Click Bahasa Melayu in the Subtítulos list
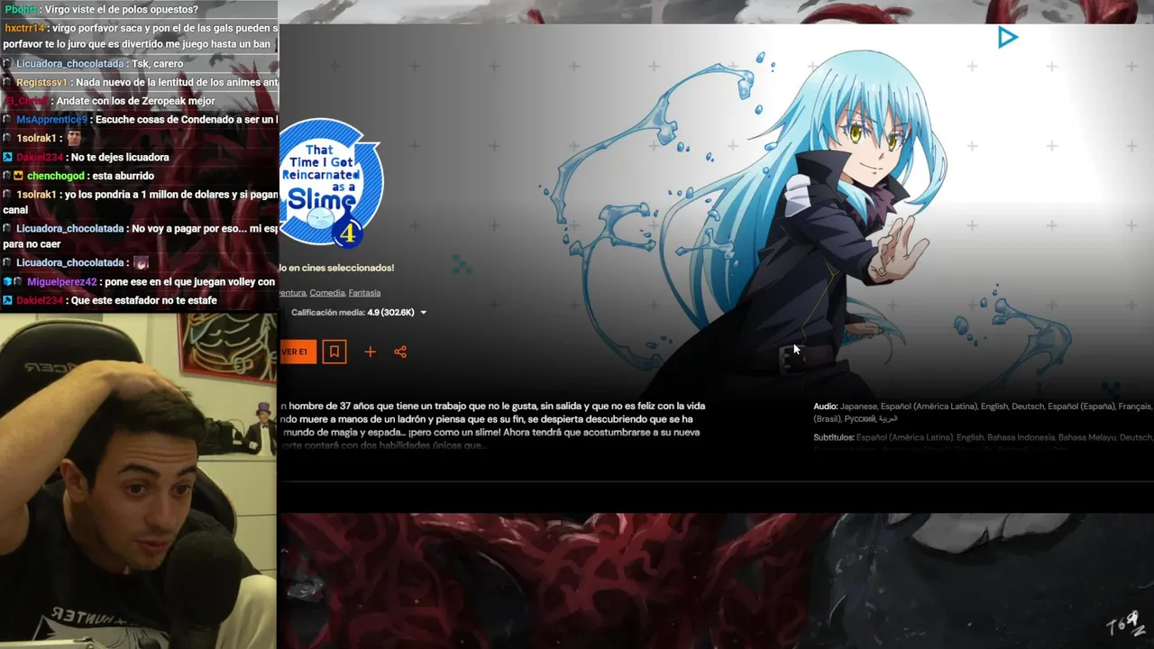 1086,437
